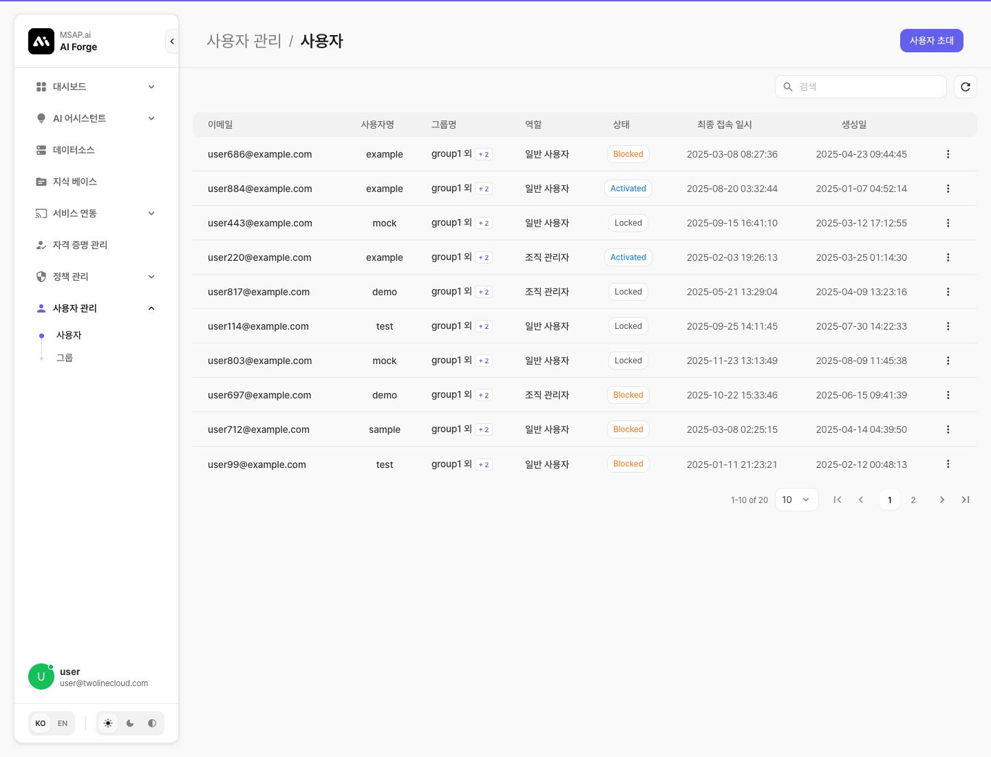This screenshot has height=757, width=991.
Task: Open row menu for user817@example.com
Action: [x=948, y=292]
